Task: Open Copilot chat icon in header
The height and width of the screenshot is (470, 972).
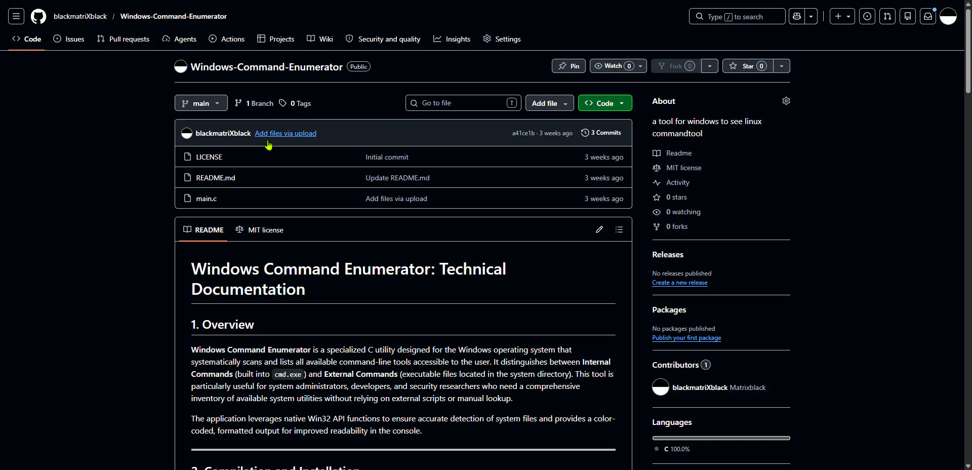Action: click(797, 16)
